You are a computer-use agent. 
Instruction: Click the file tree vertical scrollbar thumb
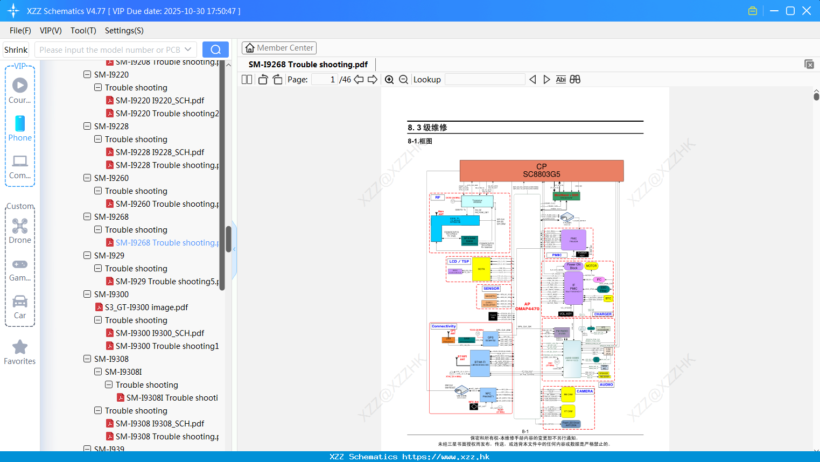[228, 239]
